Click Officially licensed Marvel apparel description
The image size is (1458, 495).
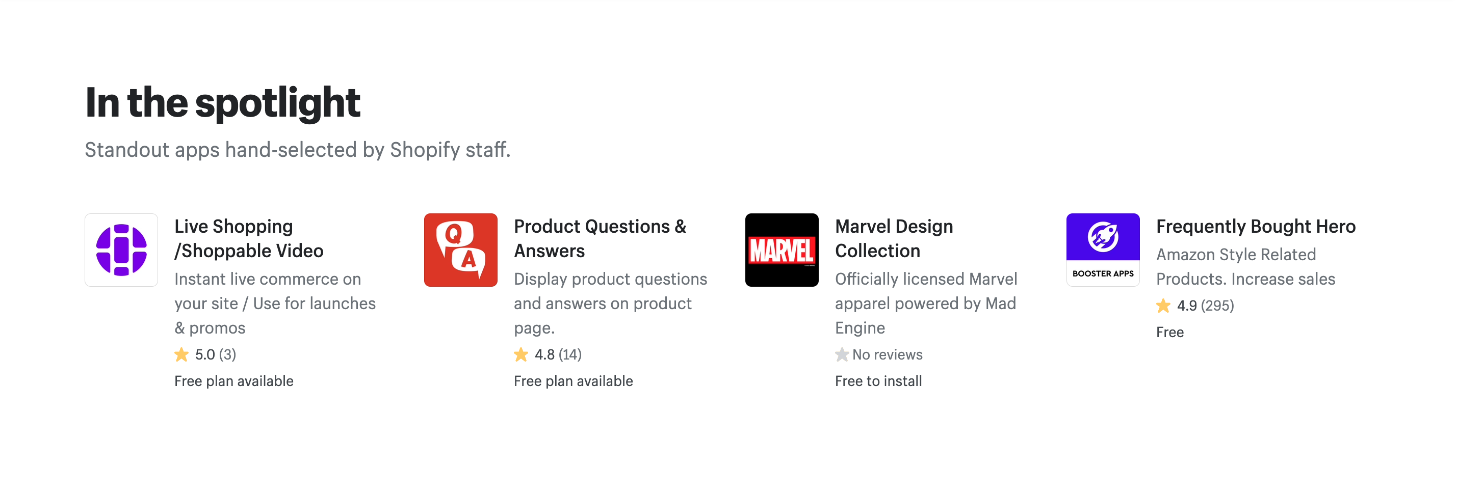[x=926, y=303]
